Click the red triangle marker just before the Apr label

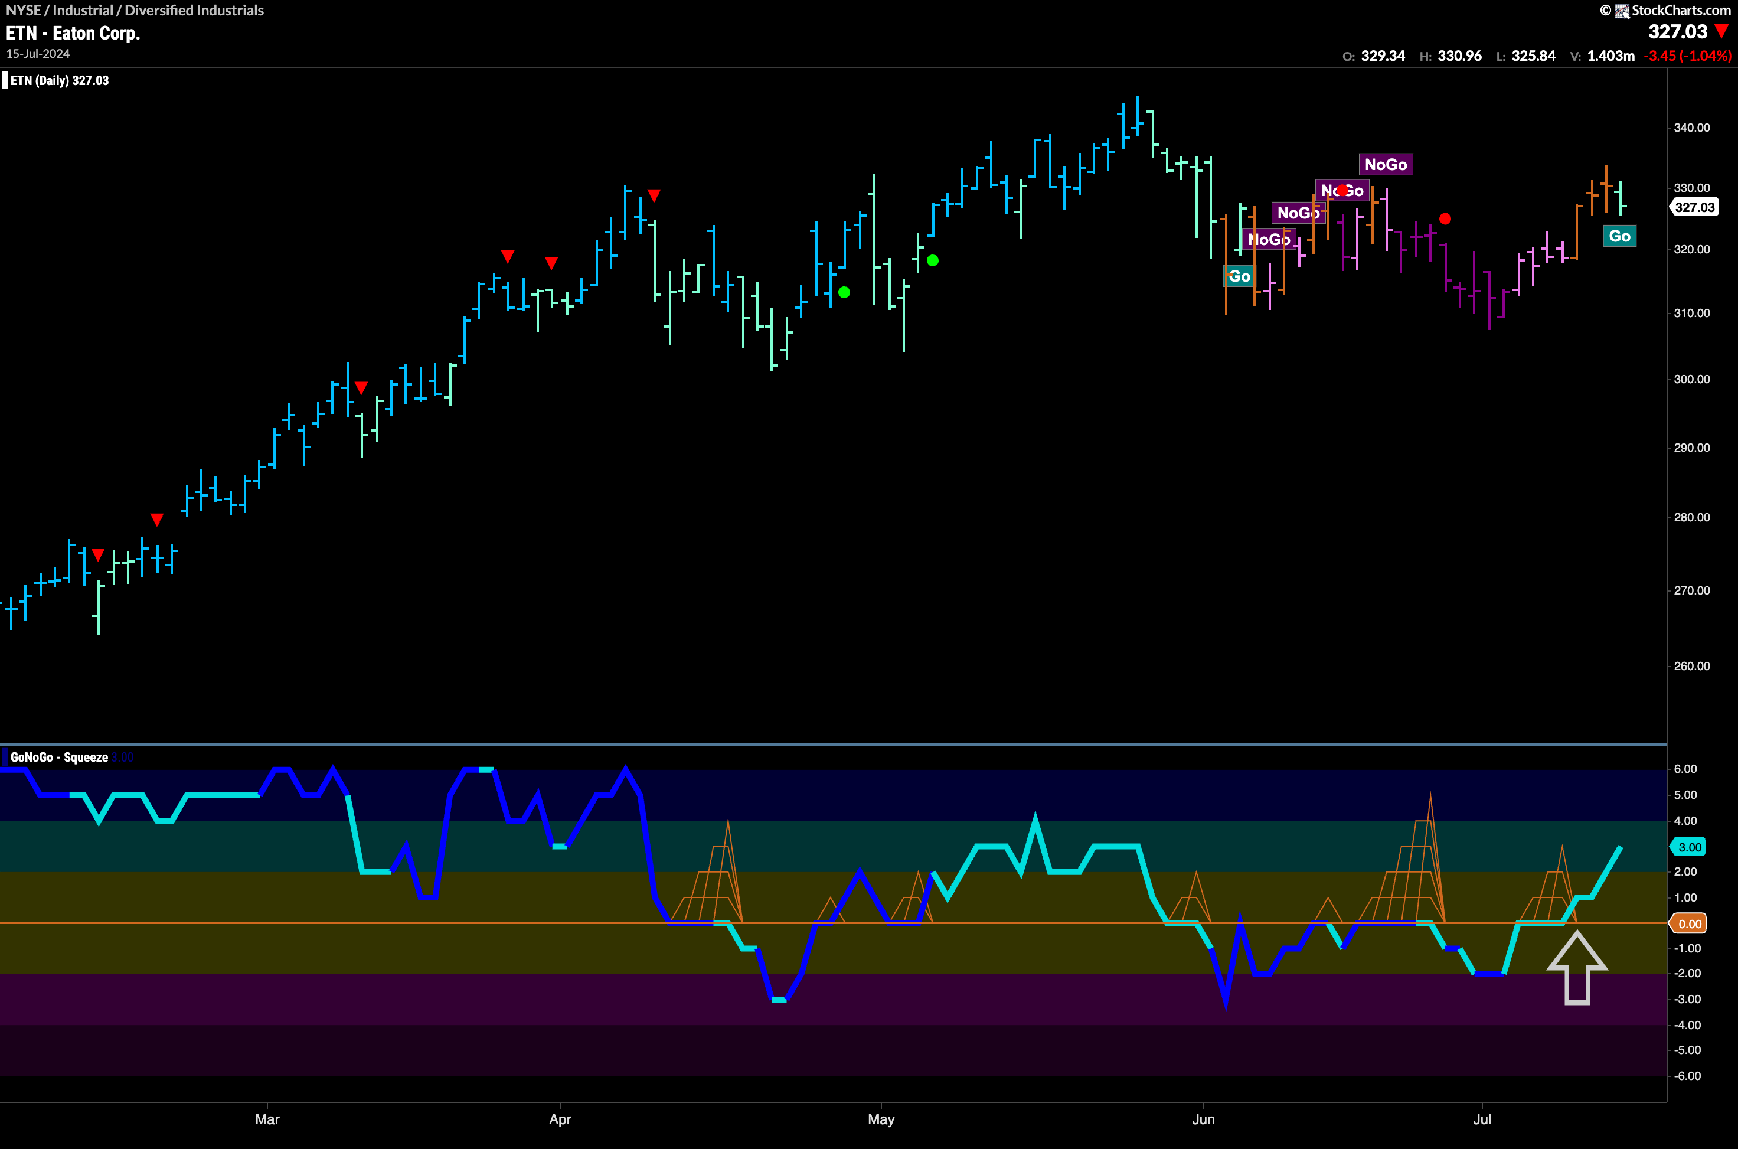coord(552,263)
